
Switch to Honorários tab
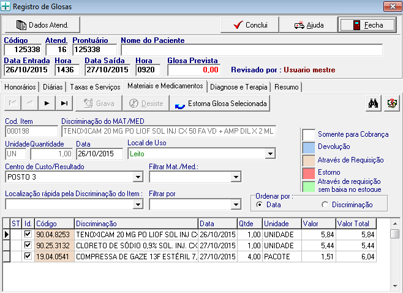20,87
